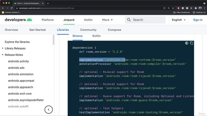Click the room-guava implementation line
207x116 pixels.
(126, 100)
